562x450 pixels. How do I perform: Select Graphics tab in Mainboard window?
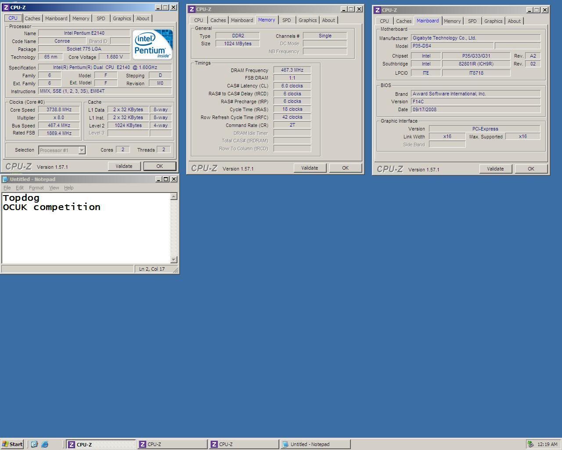click(493, 21)
